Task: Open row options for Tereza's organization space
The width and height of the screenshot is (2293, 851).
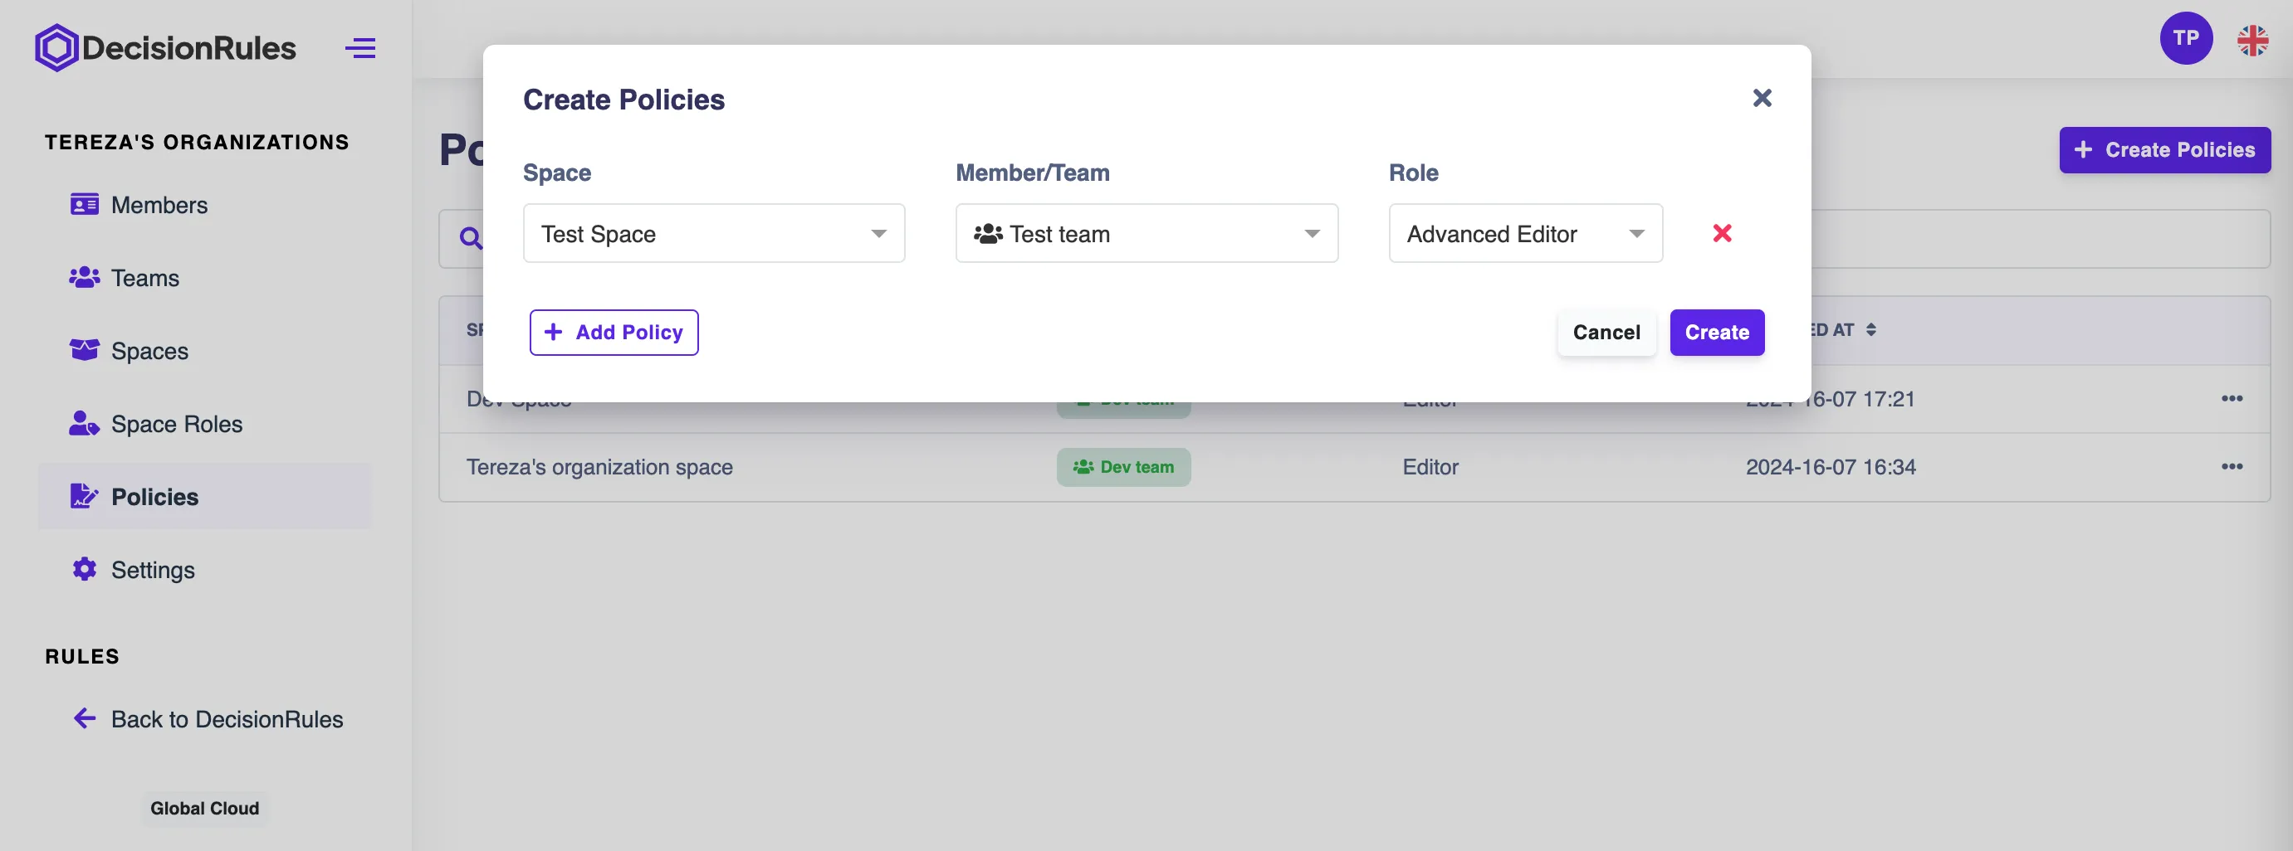Action: [2231, 467]
